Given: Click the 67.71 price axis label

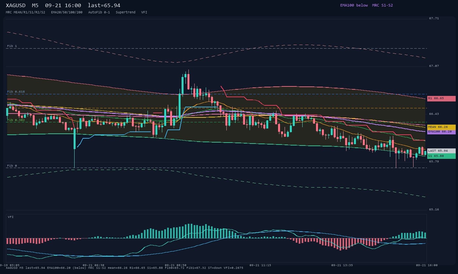Looking at the screenshot, I should [x=434, y=19].
